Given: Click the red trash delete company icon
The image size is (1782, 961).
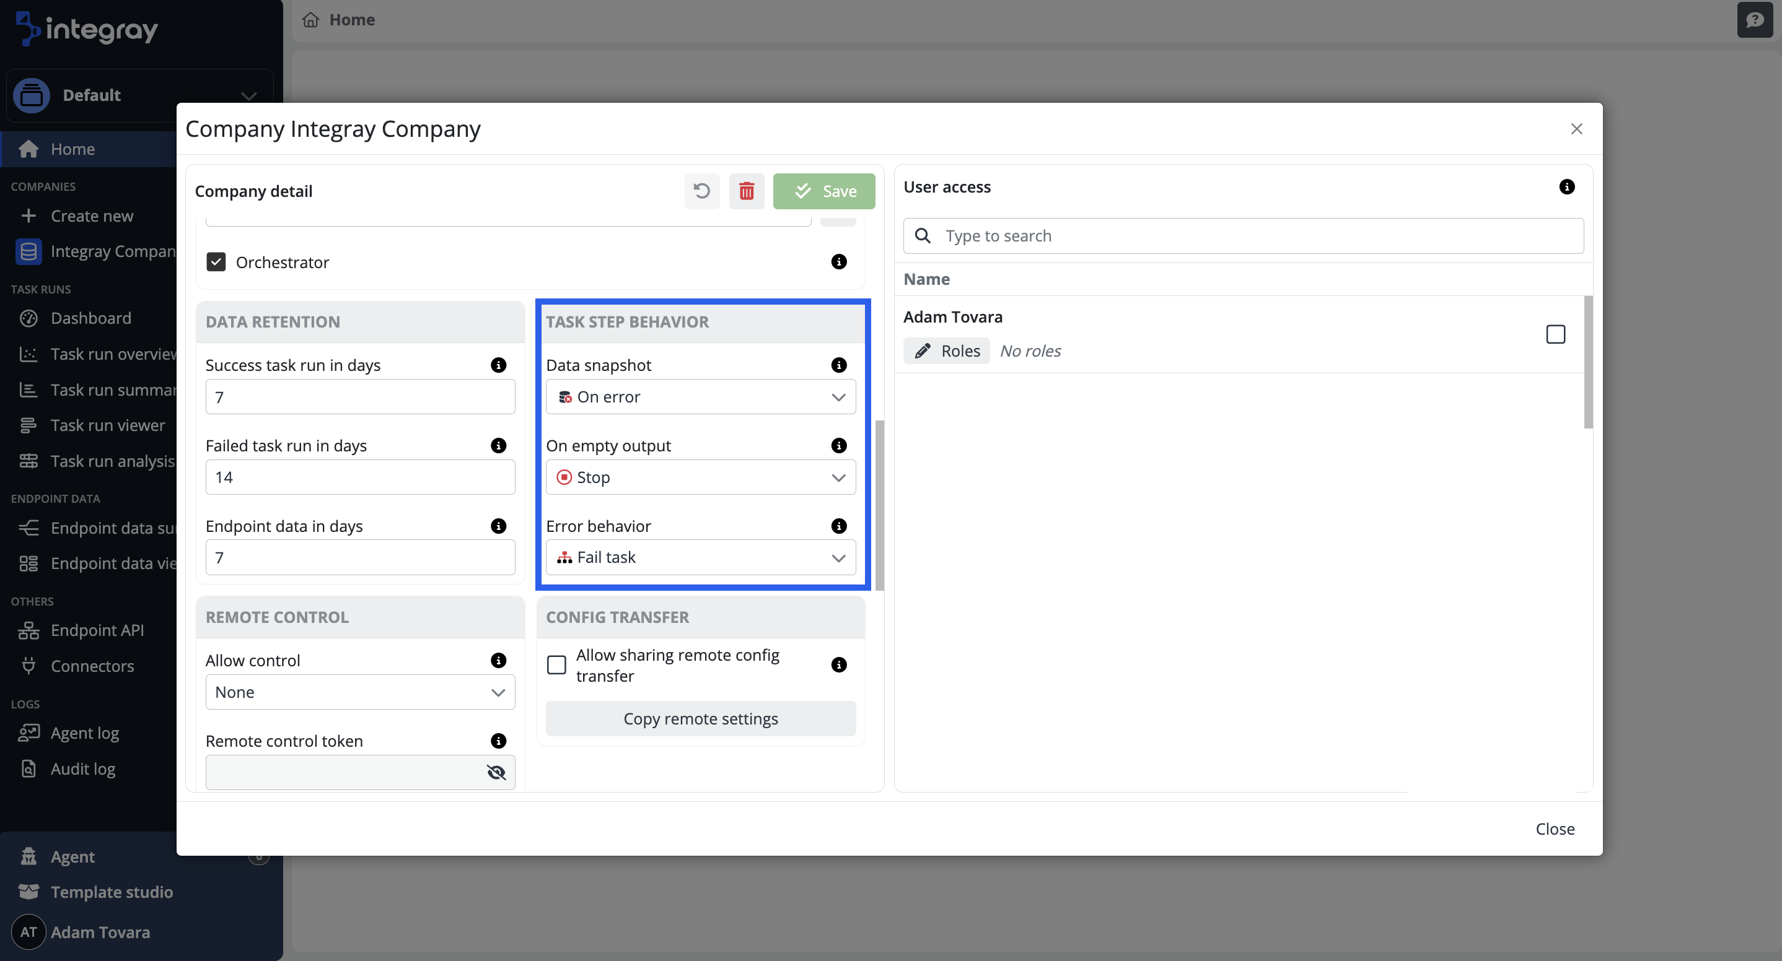Looking at the screenshot, I should 746,191.
